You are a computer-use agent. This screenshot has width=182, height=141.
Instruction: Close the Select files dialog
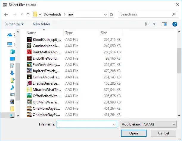click(177, 5)
